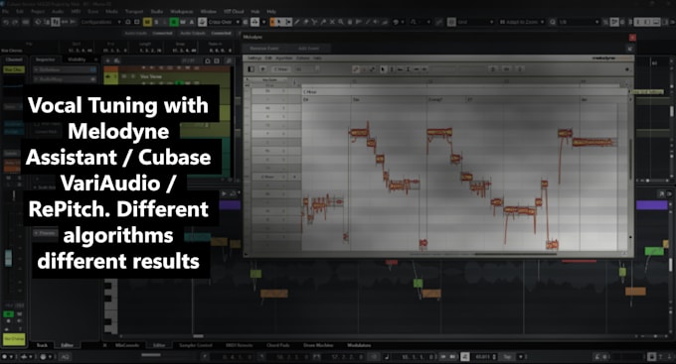Screen dimensions: 676x364
Task: Click the Undo arrow in Cubase toolbar
Action: (6, 22)
